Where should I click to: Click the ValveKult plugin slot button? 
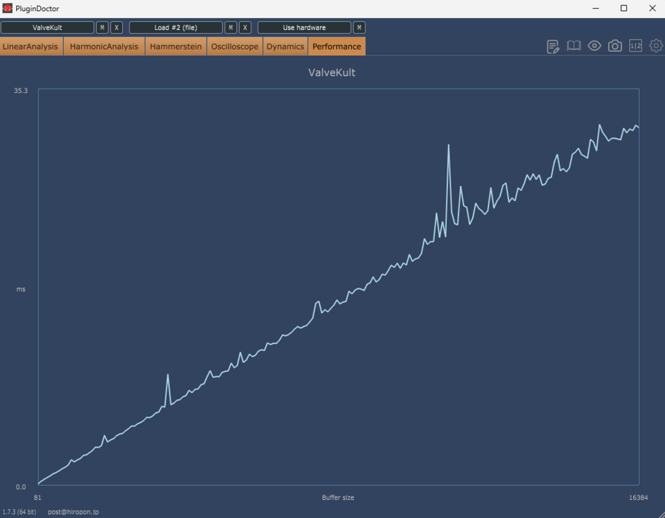click(47, 27)
